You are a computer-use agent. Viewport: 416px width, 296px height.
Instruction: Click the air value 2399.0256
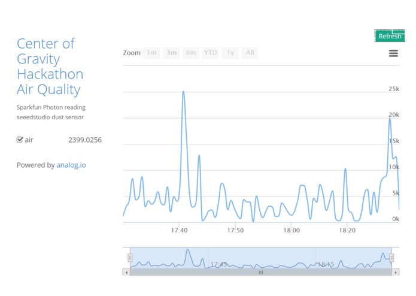pyautogui.click(x=85, y=140)
